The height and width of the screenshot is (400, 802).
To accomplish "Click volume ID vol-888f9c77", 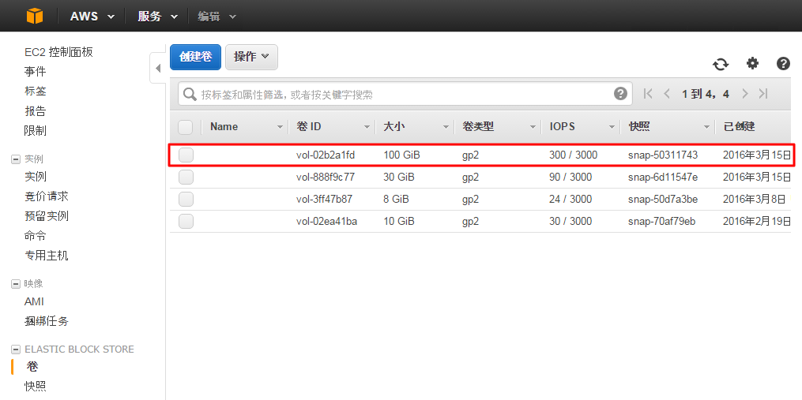I will coord(326,178).
